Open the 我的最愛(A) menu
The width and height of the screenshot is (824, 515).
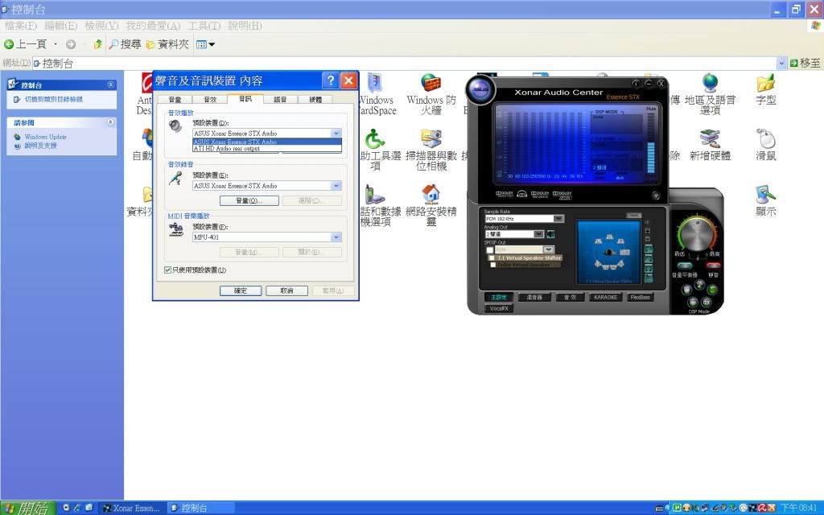(153, 26)
